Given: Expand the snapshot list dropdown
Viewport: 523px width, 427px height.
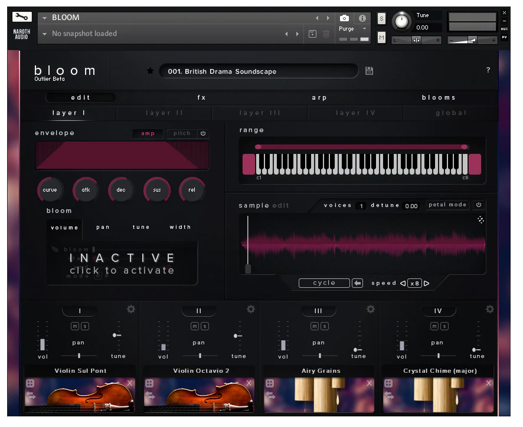Looking at the screenshot, I should pos(45,34).
